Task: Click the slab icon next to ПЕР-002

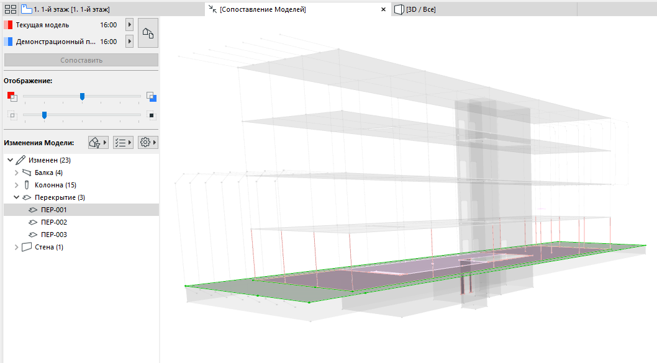Action: [x=33, y=222]
